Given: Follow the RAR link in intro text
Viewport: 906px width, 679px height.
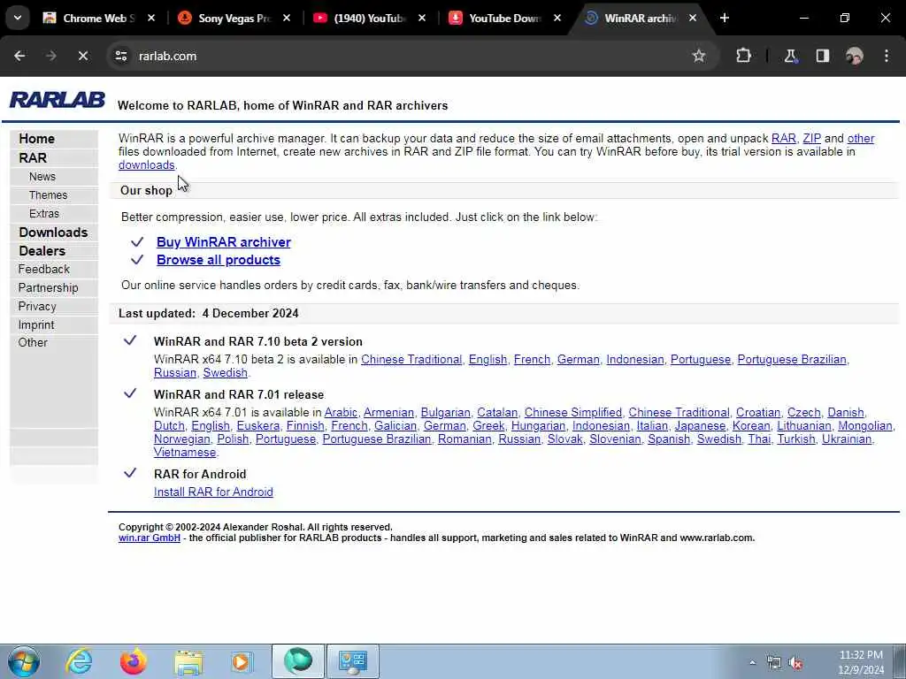Looking at the screenshot, I should pyautogui.click(x=784, y=139).
